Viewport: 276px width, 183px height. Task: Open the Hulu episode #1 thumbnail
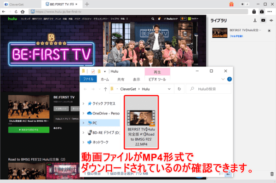coord(29,107)
